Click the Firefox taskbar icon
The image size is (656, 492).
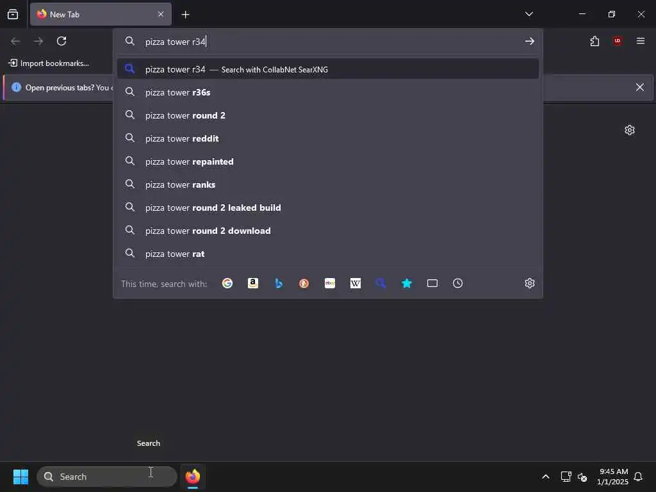point(193,477)
